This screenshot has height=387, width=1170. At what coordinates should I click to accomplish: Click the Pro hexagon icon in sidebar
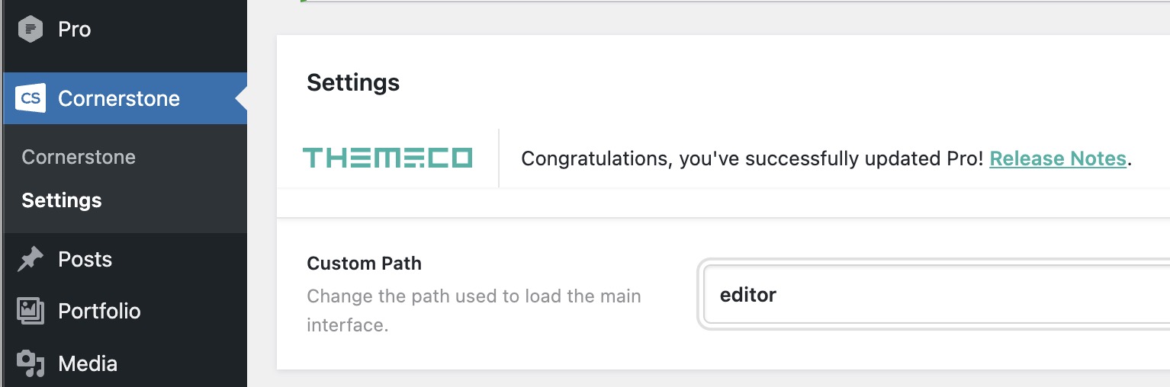31,30
